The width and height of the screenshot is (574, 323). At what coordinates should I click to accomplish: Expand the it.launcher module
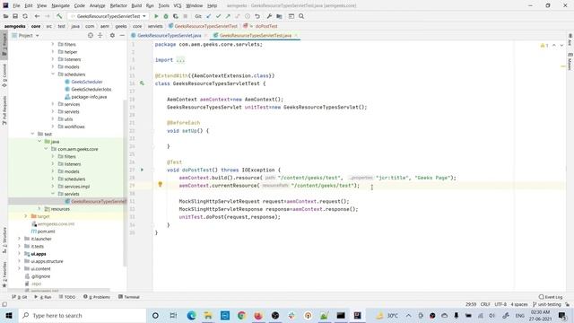20,239
